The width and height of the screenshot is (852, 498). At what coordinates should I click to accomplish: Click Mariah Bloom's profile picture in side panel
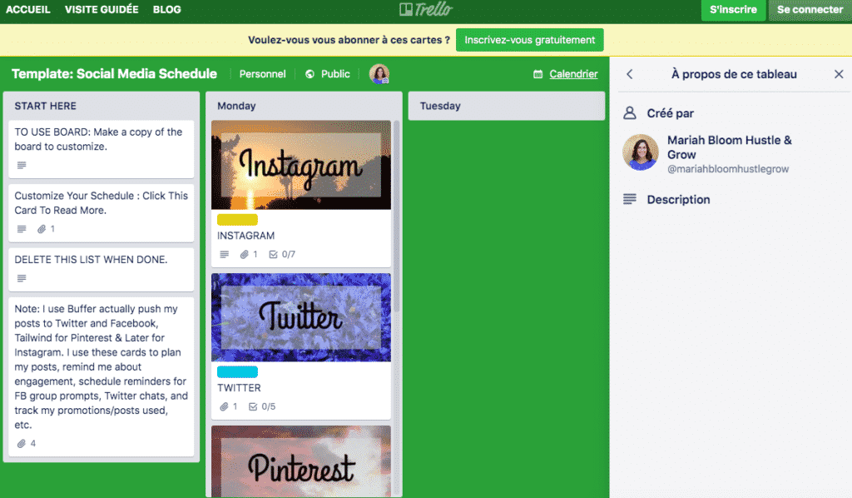[641, 152]
